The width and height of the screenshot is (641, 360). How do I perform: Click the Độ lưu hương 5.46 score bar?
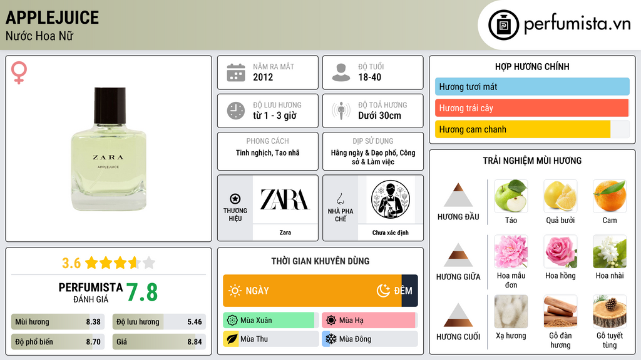(x=159, y=322)
